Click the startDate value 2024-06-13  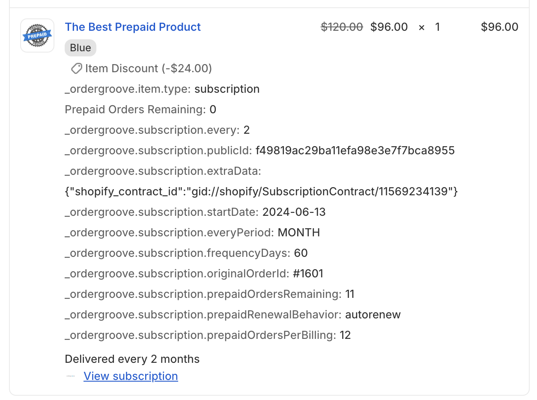click(x=294, y=212)
